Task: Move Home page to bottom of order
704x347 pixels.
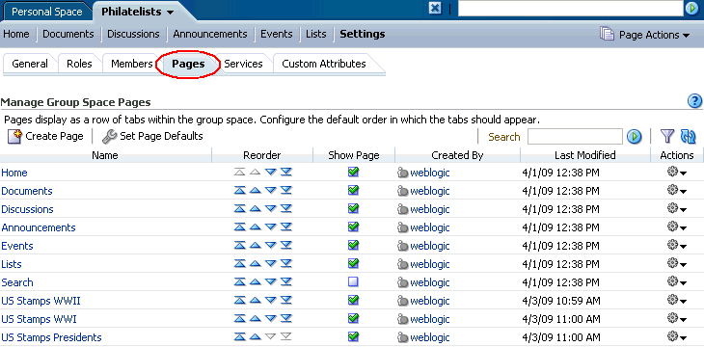Action: tap(286, 172)
